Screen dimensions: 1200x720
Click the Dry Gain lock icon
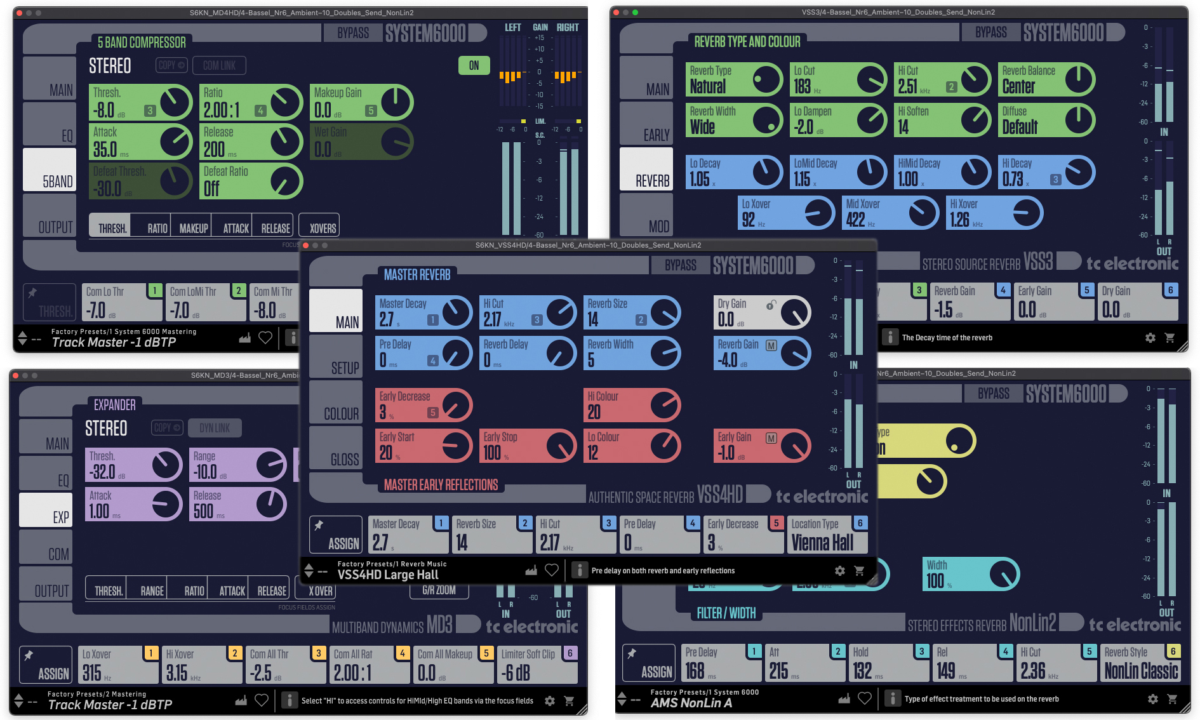click(771, 305)
